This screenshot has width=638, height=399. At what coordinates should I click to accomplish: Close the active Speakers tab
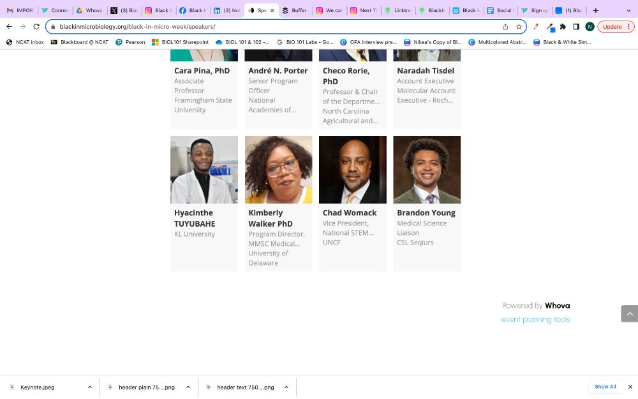[x=272, y=11]
